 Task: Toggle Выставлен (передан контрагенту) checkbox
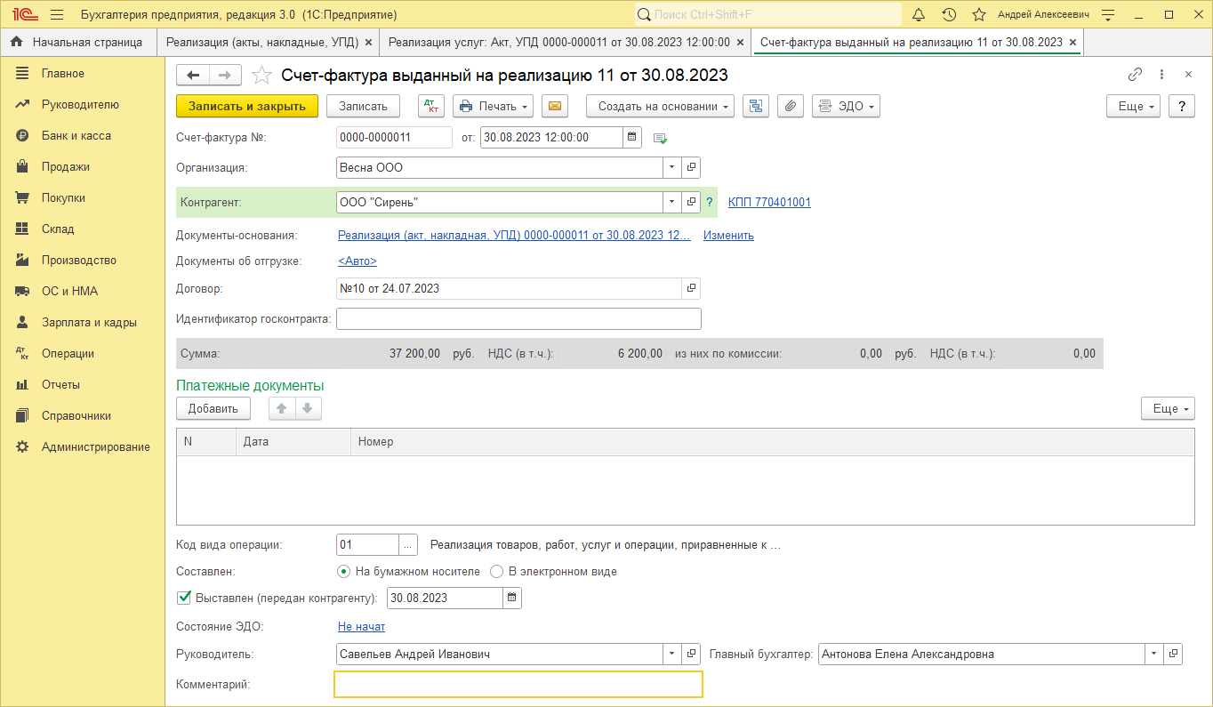click(185, 598)
